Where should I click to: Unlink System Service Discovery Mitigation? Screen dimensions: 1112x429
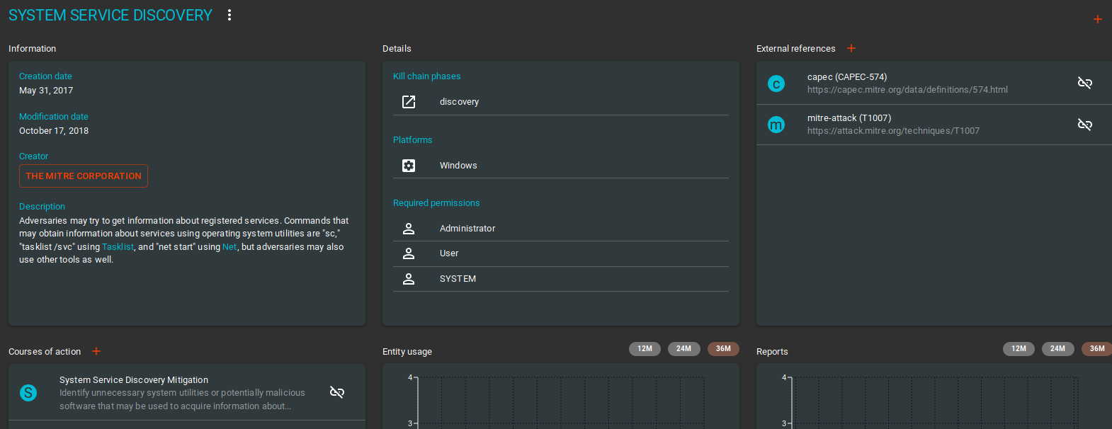(x=337, y=392)
